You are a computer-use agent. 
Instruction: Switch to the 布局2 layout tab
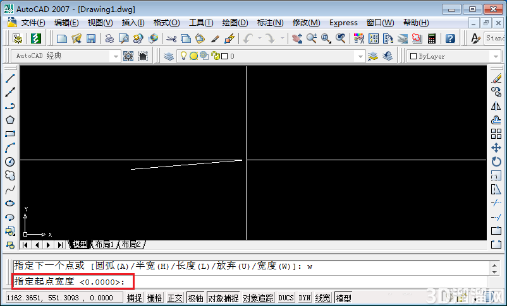click(x=131, y=244)
